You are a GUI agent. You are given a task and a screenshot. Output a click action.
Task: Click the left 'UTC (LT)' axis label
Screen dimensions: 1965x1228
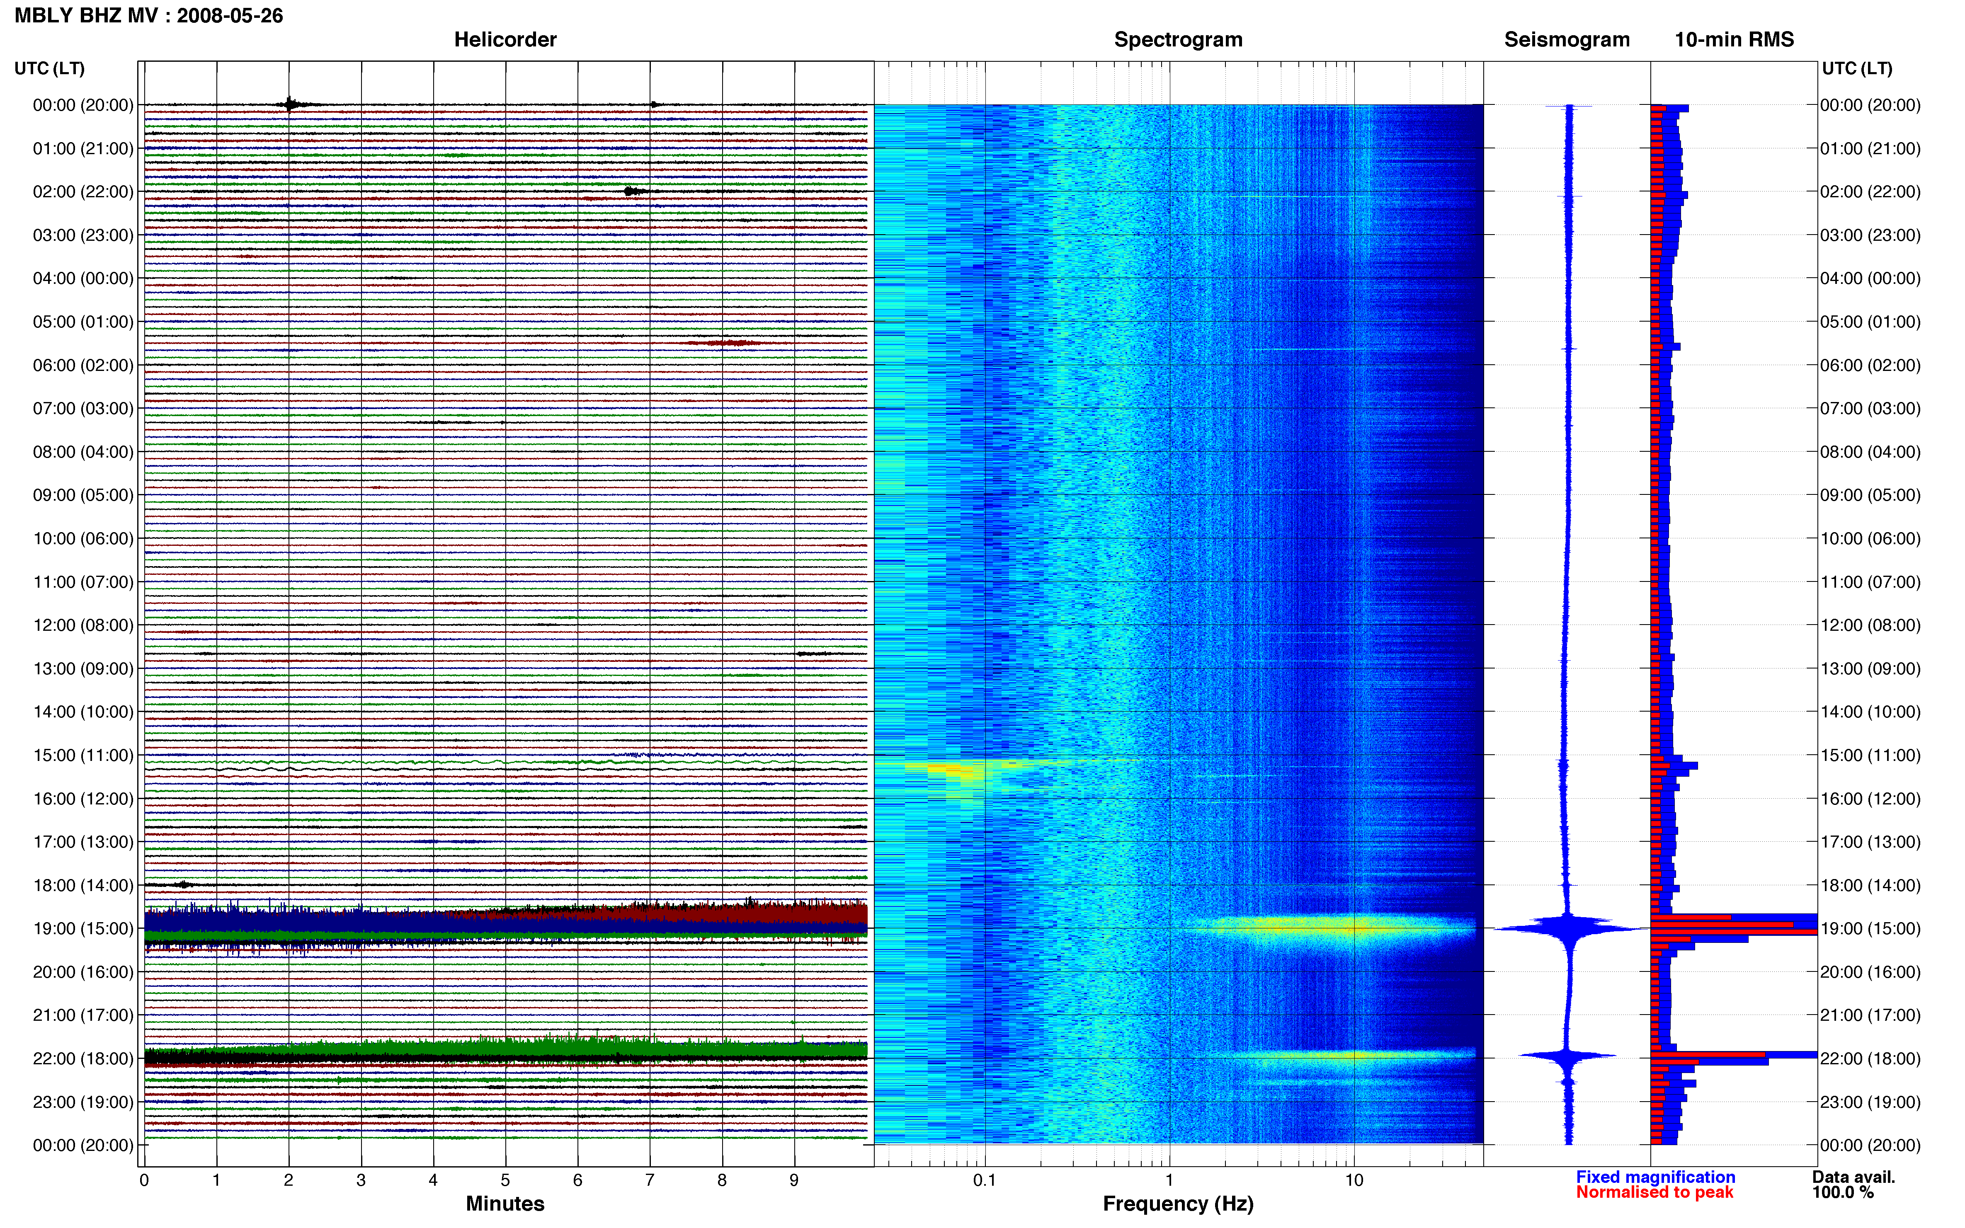(x=50, y=68)
